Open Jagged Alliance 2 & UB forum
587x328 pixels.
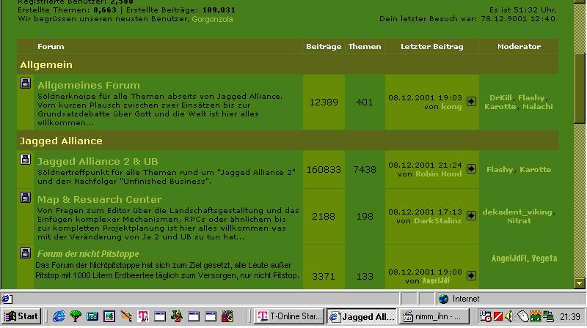(98, 161)
